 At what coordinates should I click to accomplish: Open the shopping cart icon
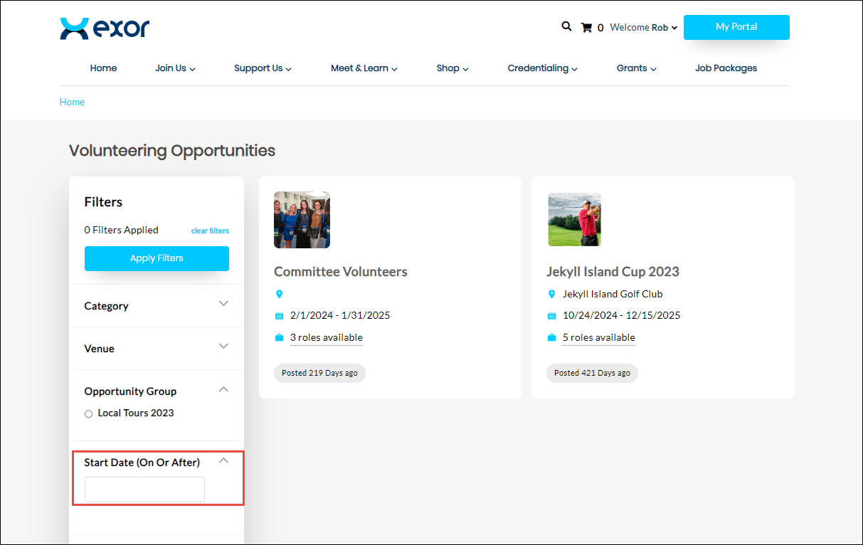pos(586,28)
